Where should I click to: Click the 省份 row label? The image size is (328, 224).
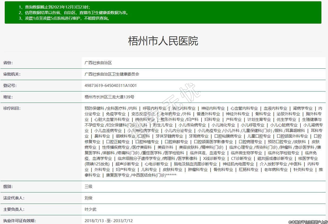pyautogui.click(x=8, y=63)
